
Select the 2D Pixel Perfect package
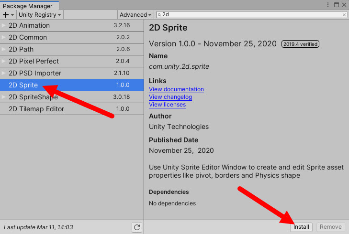(72, 61)
